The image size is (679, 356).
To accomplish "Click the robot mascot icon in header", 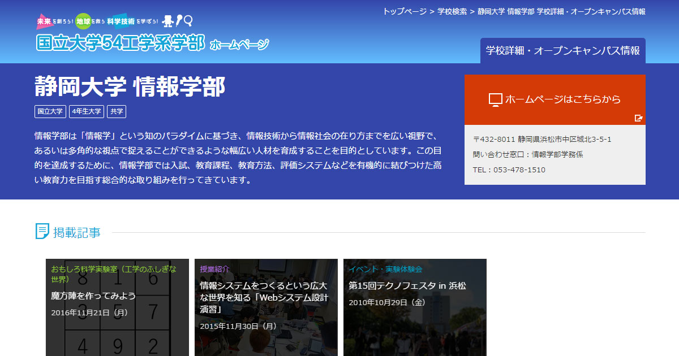I will (168, 21).
